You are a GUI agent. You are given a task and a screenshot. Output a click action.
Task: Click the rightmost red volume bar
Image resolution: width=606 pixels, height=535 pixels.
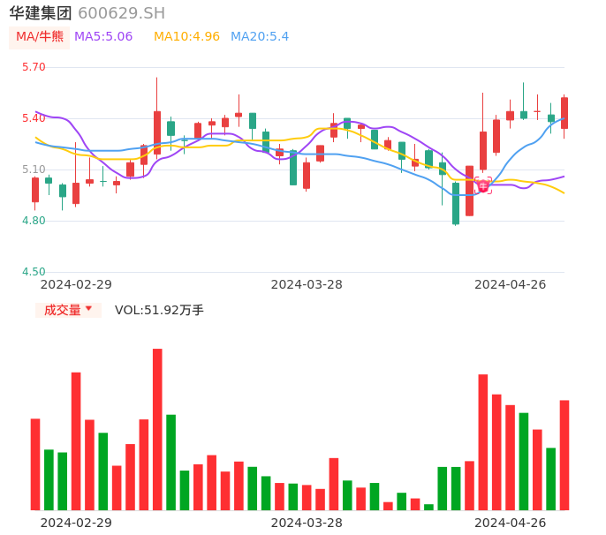point(564,455)
